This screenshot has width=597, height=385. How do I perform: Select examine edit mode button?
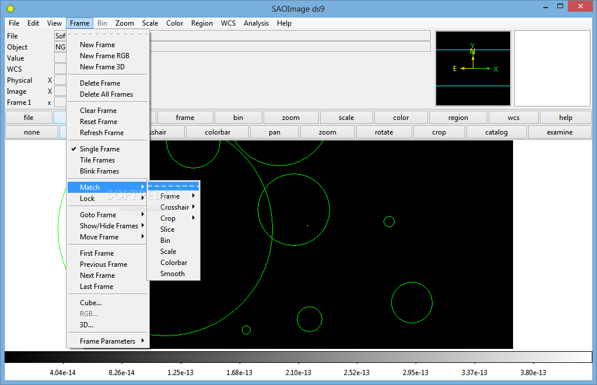click(x=560, y=132)
